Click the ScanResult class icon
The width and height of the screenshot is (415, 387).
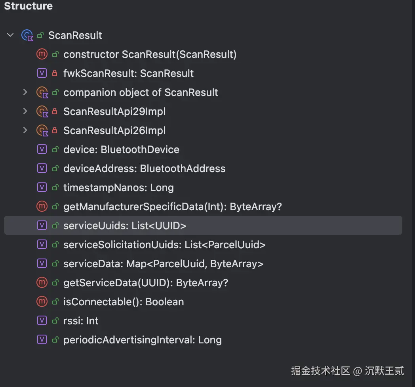[x=27, y=35]
